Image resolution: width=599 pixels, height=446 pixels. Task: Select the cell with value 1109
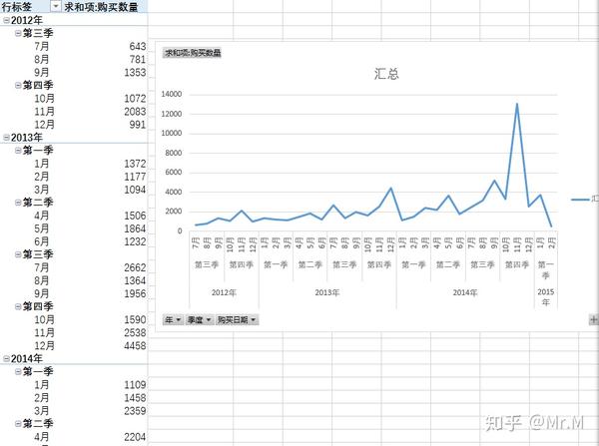tap(135, 384)
